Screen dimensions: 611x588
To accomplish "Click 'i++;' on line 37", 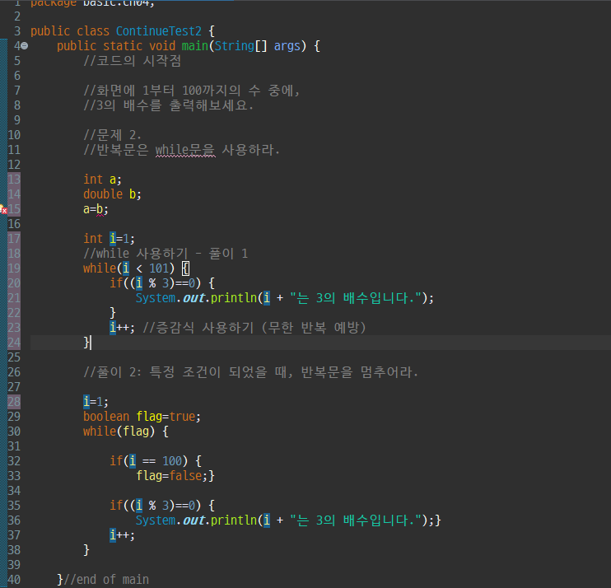I will coord(123,535).
